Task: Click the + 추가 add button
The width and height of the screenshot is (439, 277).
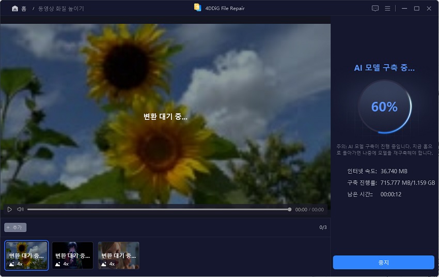Action: (x=15, y=227)
